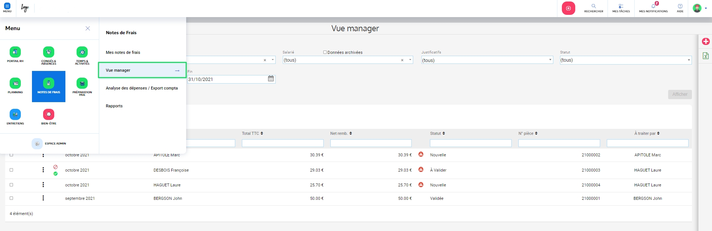Screen dimensions: 712x231
Task: Expand the Statut filter dropdown
Action: pyautogui.click(x=688, y=60)
